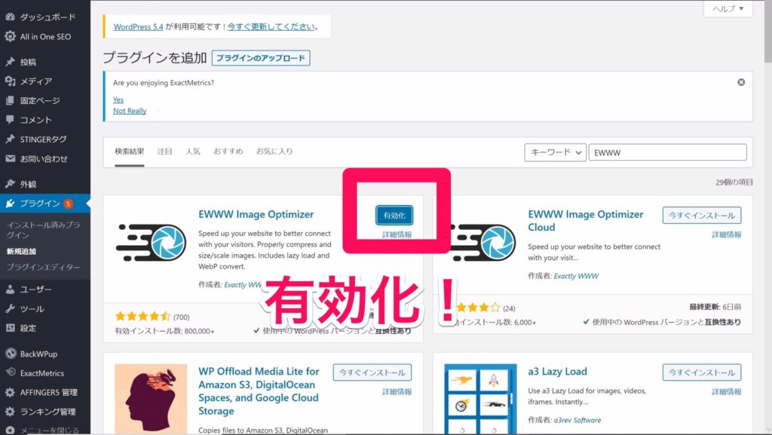Click Yes in ExactMetrics notice

(118, 100)
